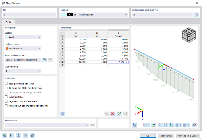
Task: Delete row with red X icon
Action: pyautogui.click(x=113, y=114)
